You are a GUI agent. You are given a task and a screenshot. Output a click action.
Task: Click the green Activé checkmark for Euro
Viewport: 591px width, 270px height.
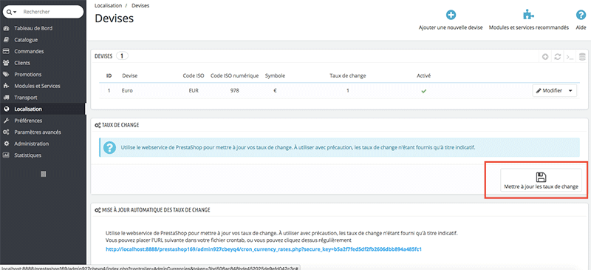pos(424,91)
